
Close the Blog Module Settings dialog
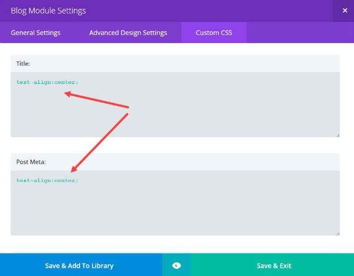click(345, 11)
